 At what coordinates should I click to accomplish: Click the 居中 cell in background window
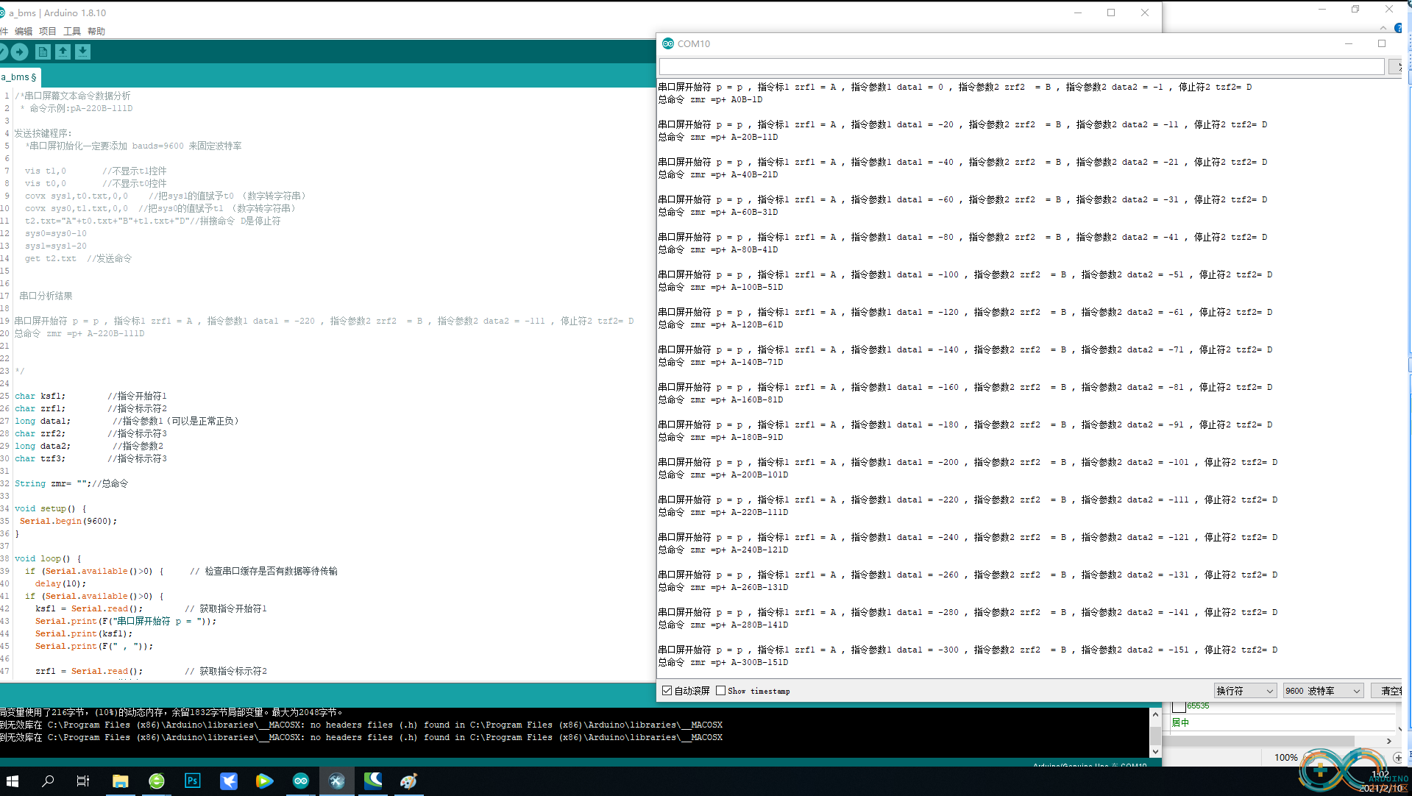click(1180, 722)
